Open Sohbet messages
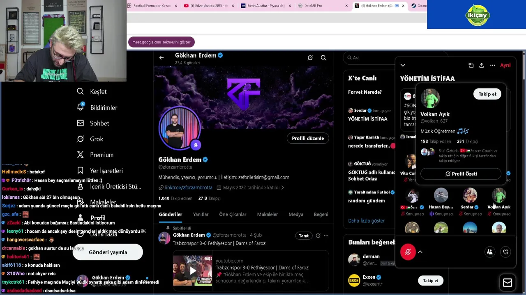 [93, 123]
